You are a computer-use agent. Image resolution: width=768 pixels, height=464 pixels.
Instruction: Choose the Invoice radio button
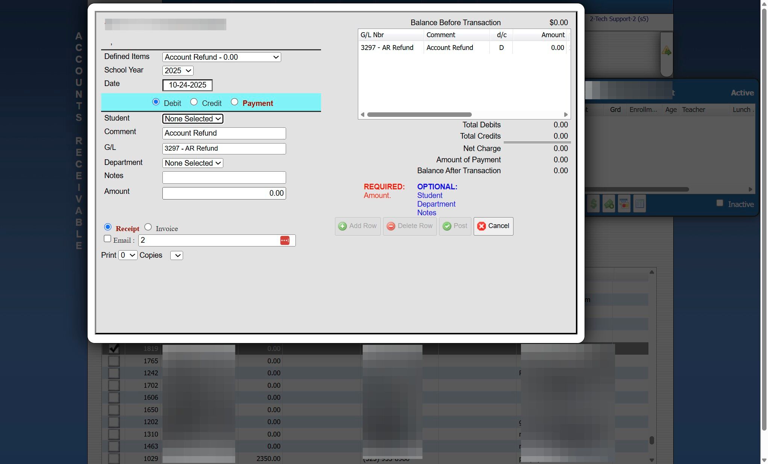148,227
